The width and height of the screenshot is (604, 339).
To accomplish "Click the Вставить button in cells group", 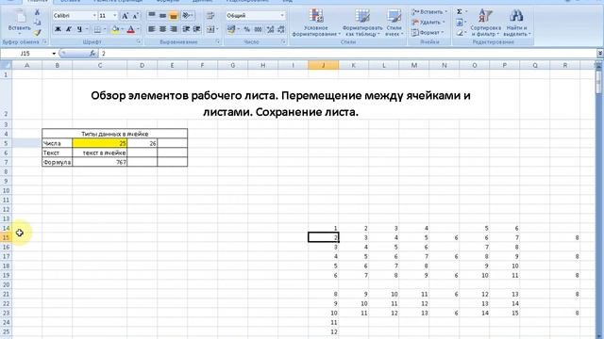I will (428, 12).
